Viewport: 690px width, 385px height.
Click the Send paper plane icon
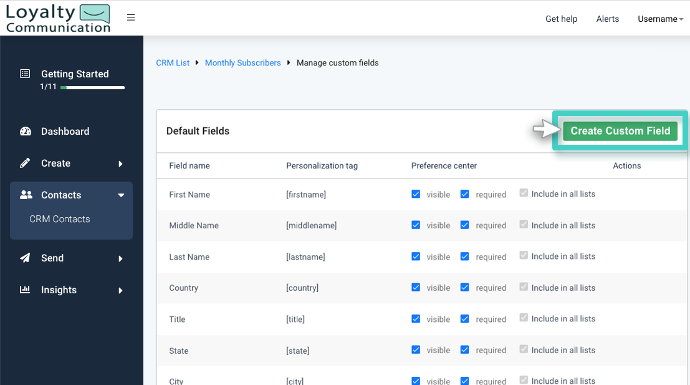click(25, 258)
